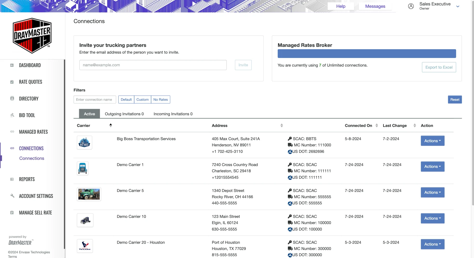The width and height of the screenshot is (474, 258).
Task: Click the Managed Rates link icon
Action: pyautogui.click(x=12, y=132)
